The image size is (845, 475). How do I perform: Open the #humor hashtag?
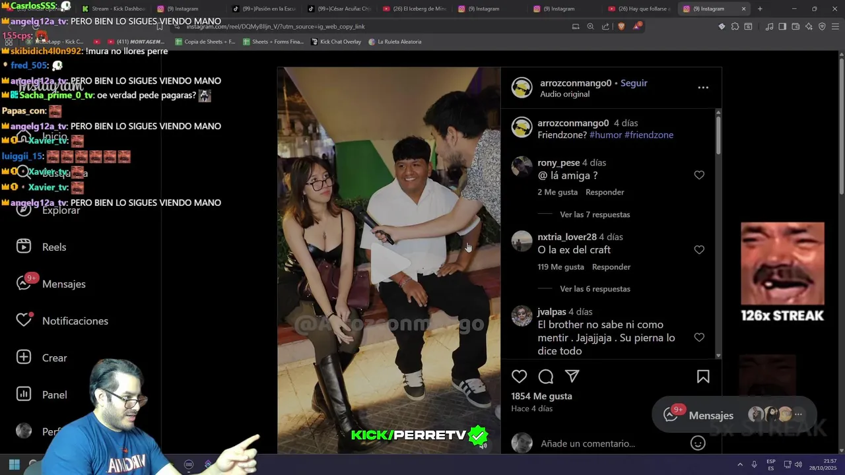point(605,135)
